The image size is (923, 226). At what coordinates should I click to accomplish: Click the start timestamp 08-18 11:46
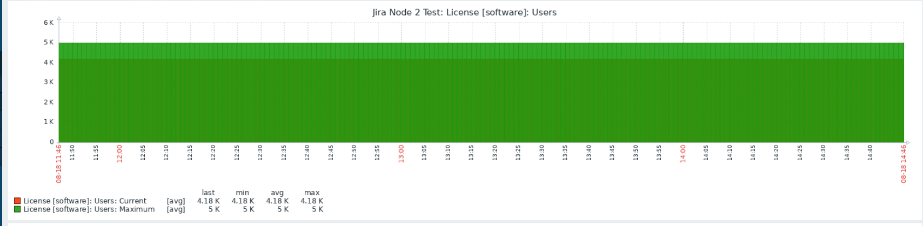tap(59, 163)
